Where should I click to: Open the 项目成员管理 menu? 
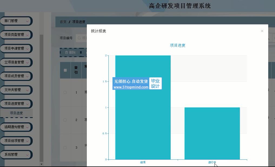(16, 76)
